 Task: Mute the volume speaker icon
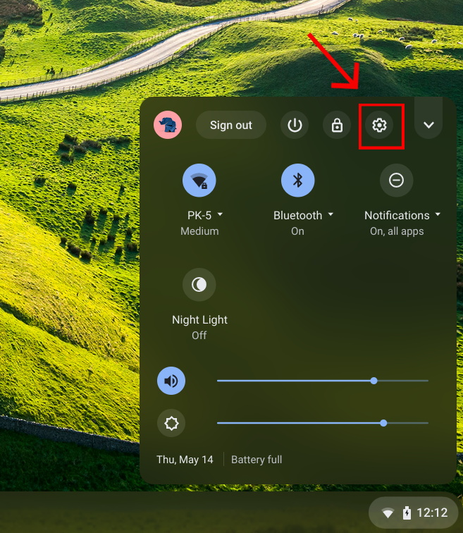tap(171, 381)
